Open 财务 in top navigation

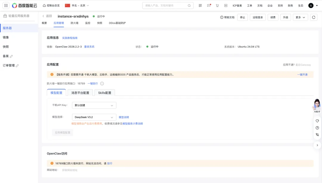click(290, 6)
